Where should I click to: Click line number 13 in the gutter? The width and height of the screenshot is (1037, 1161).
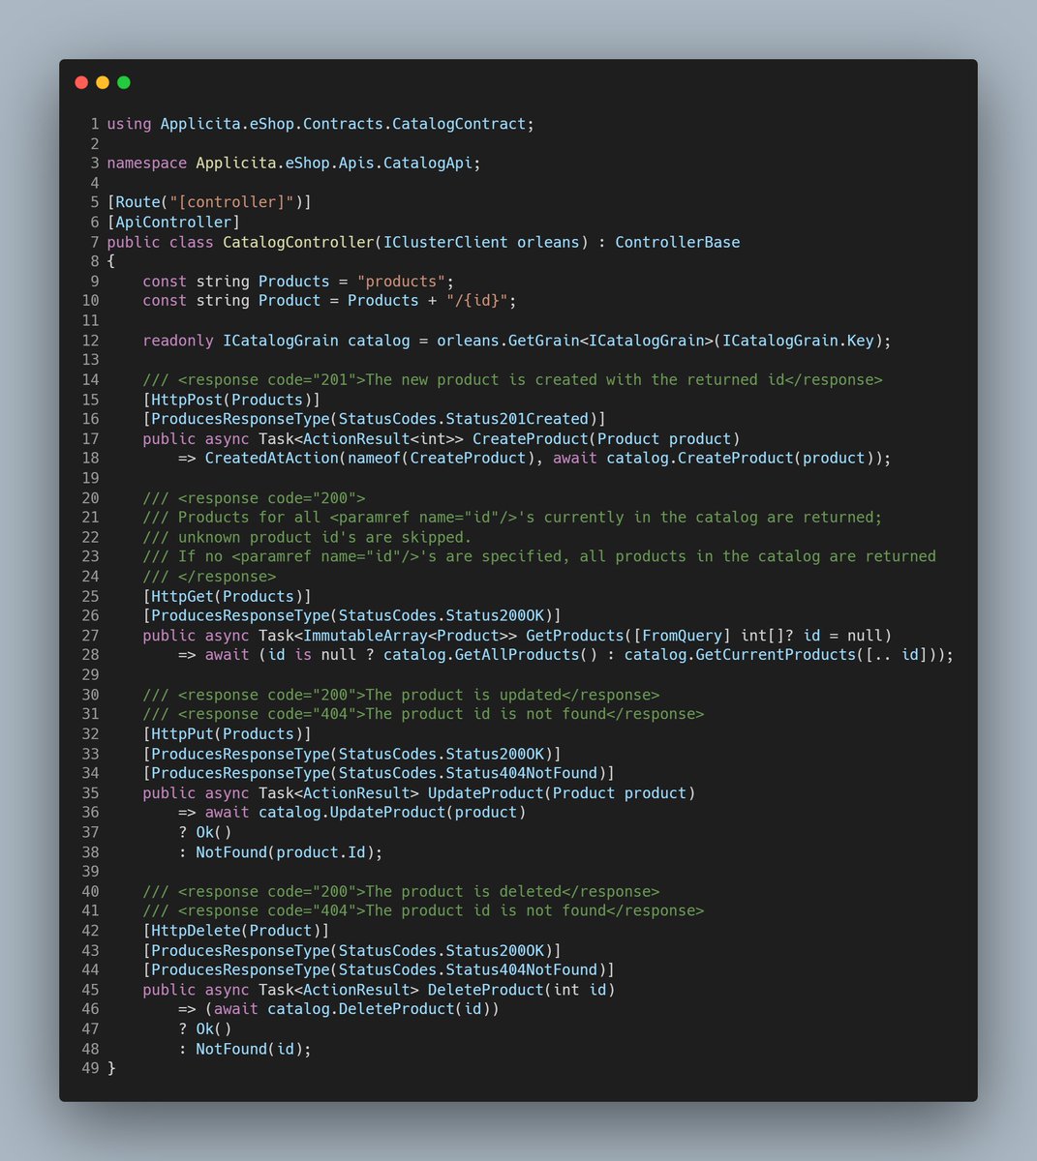tap(90, 360)
